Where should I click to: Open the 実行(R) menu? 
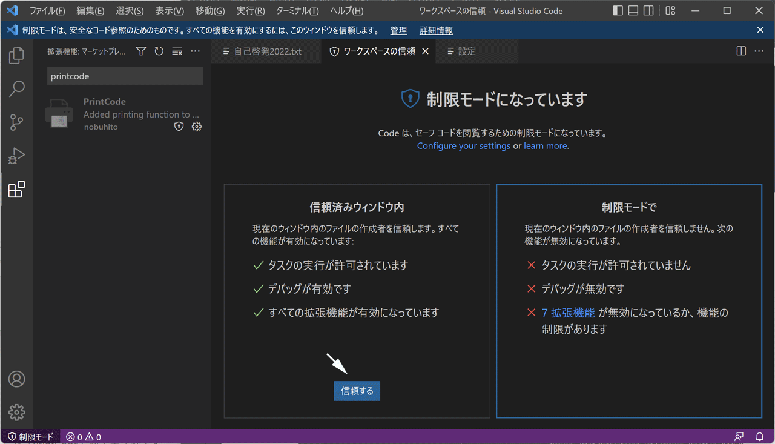click(x=251, y=11)
